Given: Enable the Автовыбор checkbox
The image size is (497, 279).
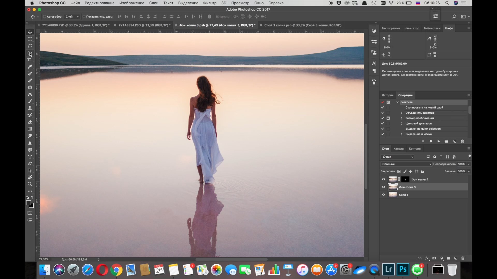Looking at the screenshot, I should [x=45, y=17].
